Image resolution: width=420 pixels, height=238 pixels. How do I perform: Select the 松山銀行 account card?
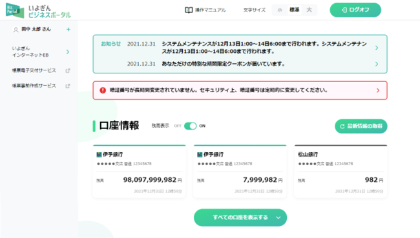point(341,172)
